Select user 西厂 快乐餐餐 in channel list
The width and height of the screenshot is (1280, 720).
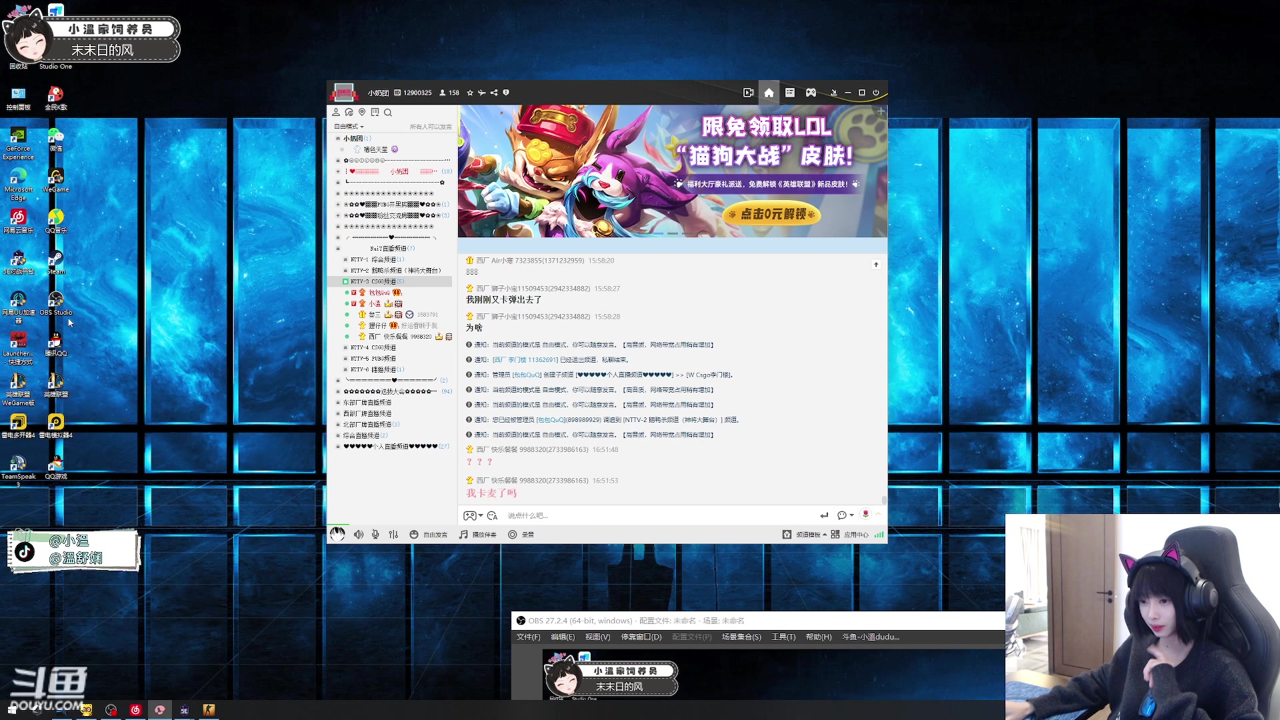click(400, 337)
